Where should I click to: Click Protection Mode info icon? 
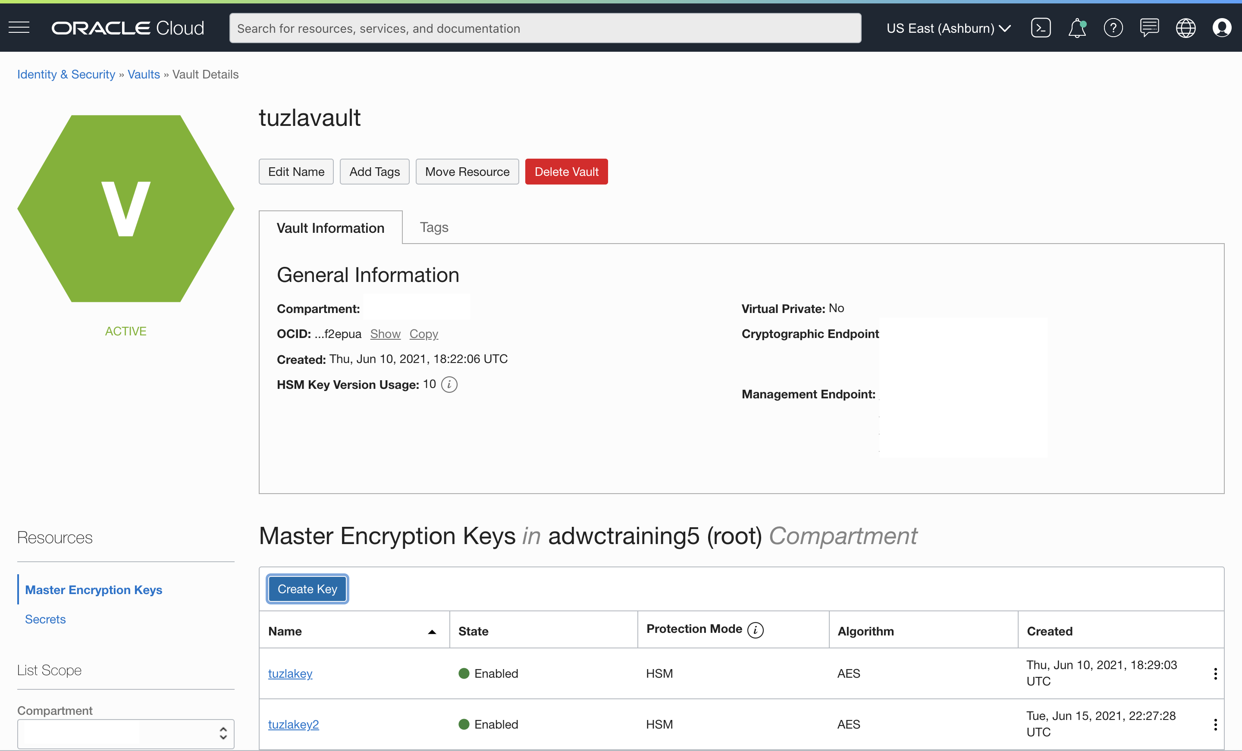pos(755,629)
